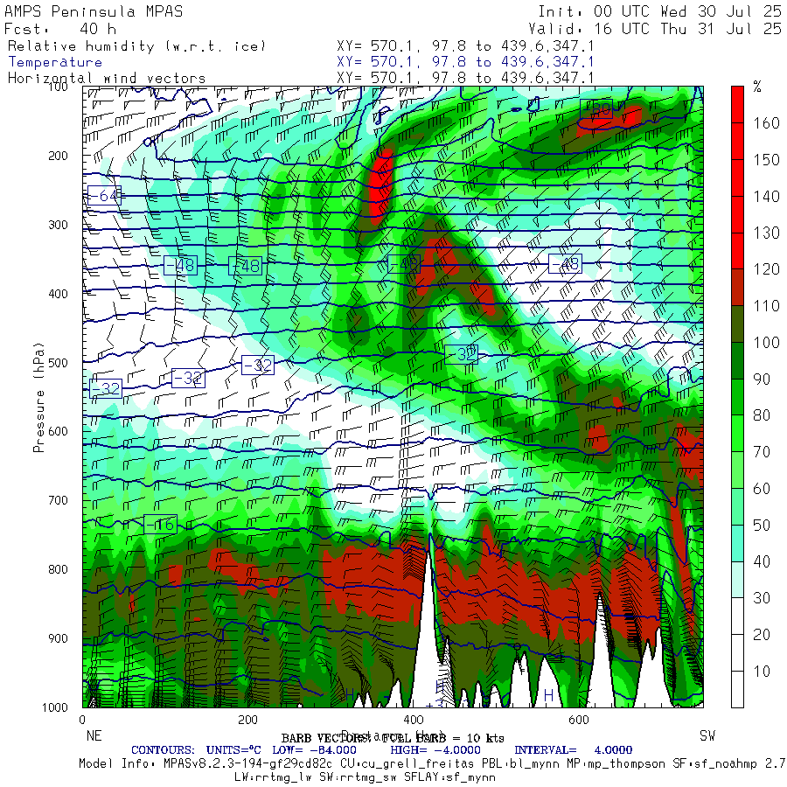The height and width of the screenshot is (787, 787).
Task: Click the 'BARB VECTORS: FULL BARB = 10 kts' note
Action: click(393, 738)
